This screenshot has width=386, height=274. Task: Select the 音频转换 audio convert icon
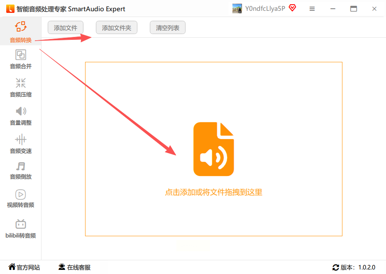point(21,27)
